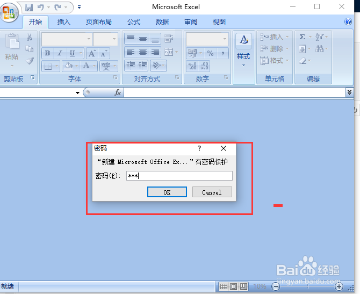
Task: Click Cancel in the 密码 dialog
Action: (212, 192)
